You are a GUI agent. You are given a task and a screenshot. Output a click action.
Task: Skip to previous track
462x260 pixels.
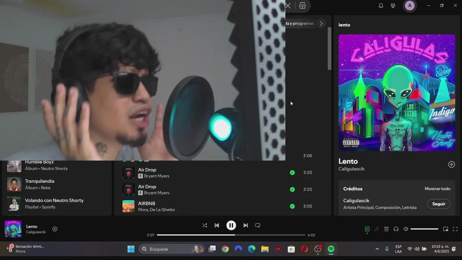tap(217, 225)
